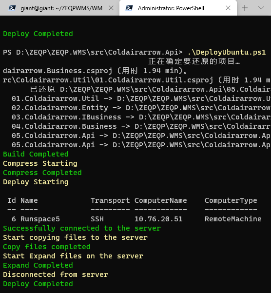Click 'Start Expand files on the server' line
The height and width of the screenshot is (293, 271).
(73, 256)
